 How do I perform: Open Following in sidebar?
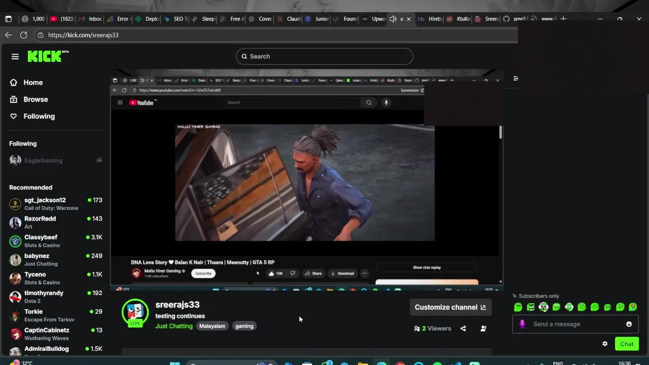[32, 116]
